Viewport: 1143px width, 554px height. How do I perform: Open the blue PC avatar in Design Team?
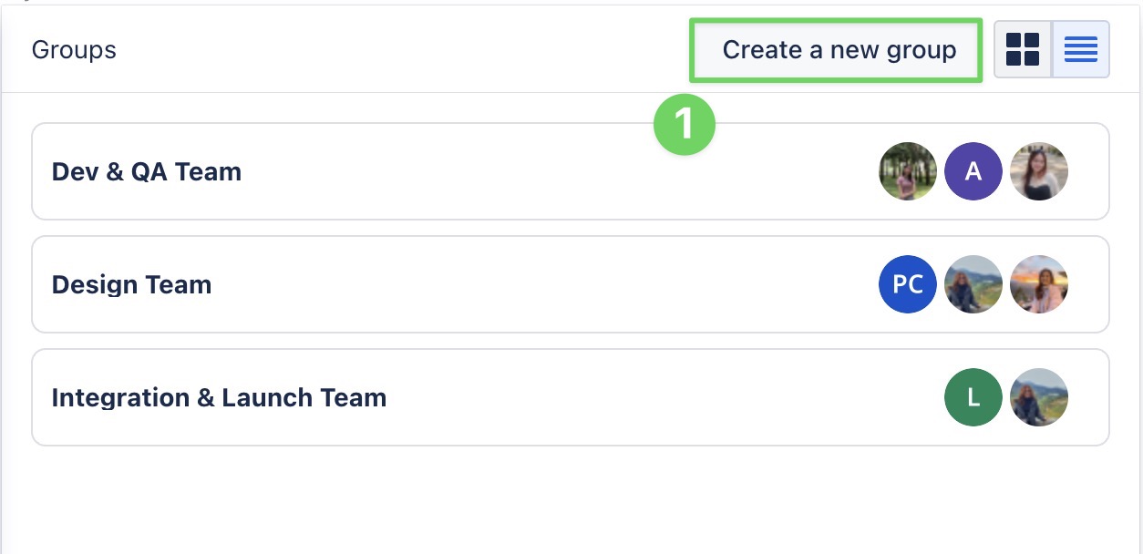(908, 284)
